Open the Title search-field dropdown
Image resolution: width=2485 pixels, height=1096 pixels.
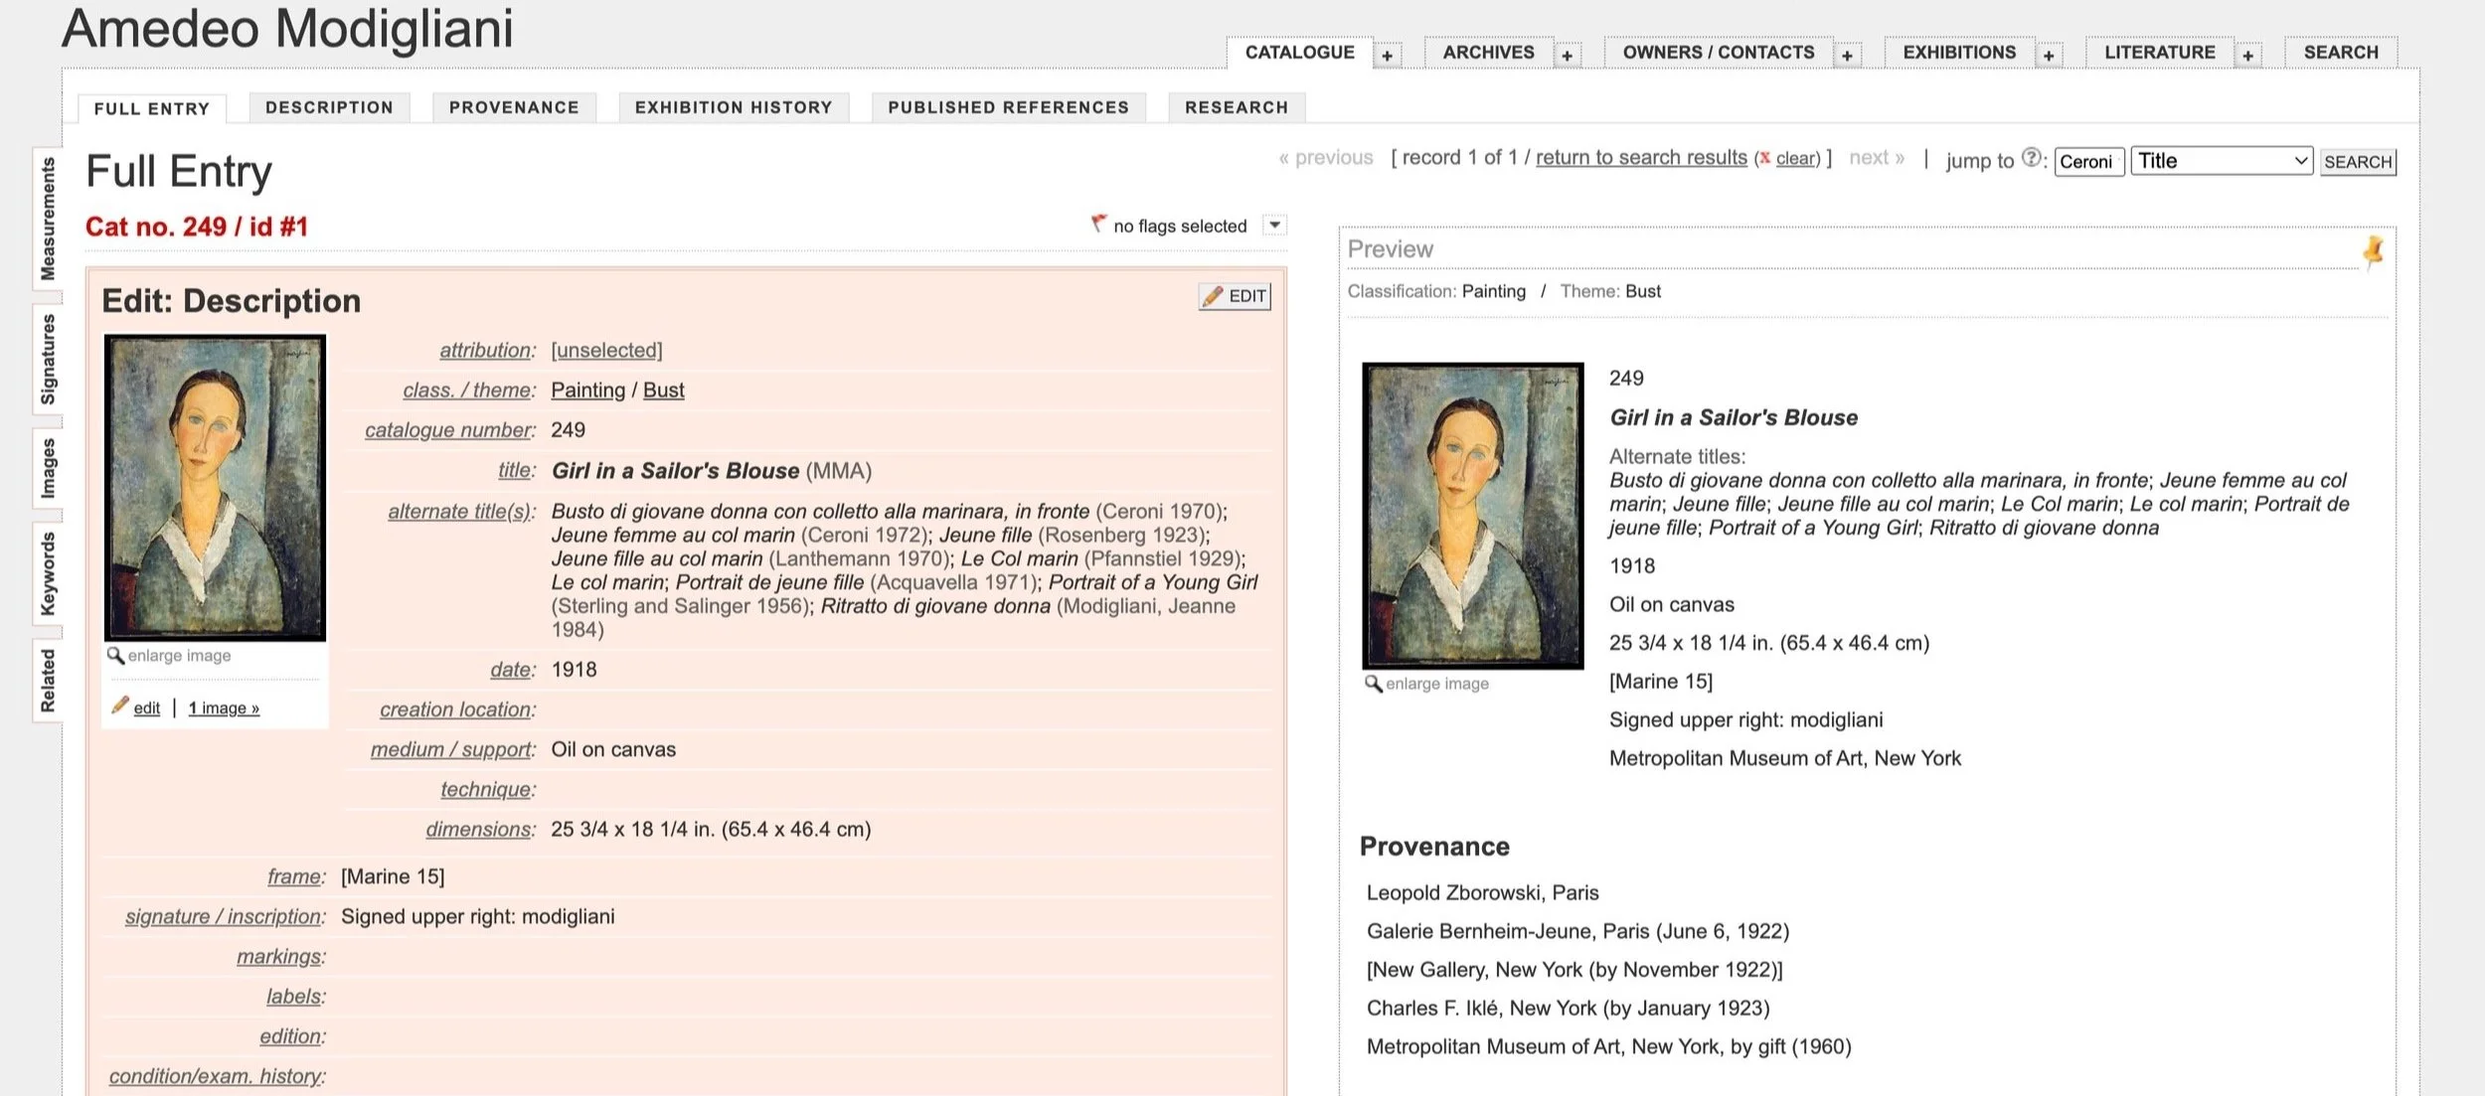[x=2222, y=161]
